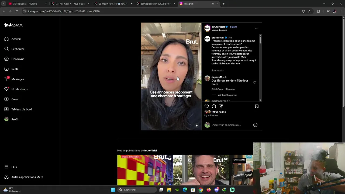Install app icon in the address bar
Viewport: 345px width, 194px height.
(303, 11)
